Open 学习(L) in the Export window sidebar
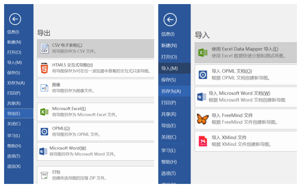Image resolution: width=301 pixels, height=188 pixels. point(13,136)
